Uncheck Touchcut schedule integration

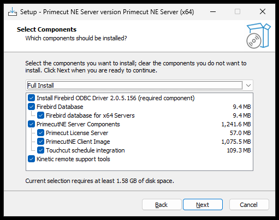pos(40,150)
